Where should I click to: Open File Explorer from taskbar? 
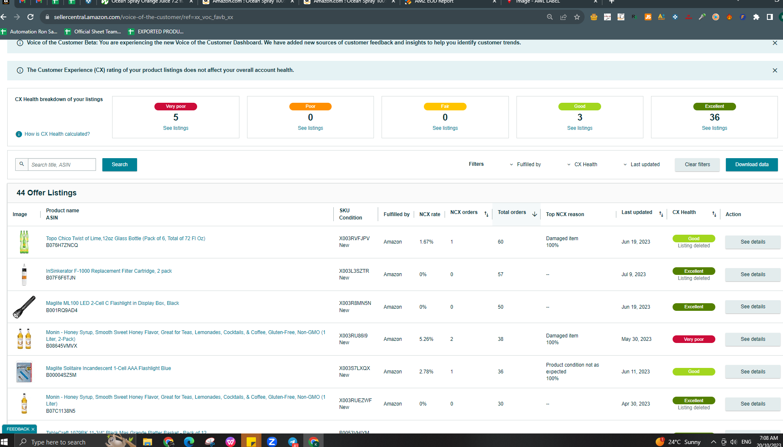click(147, 442)
